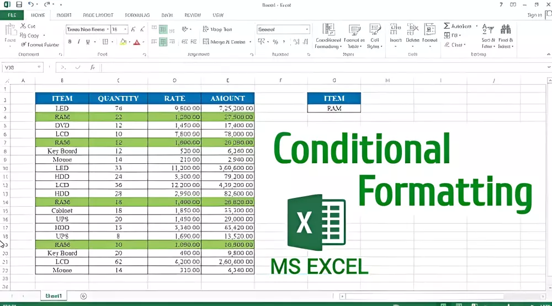Click the Borders icon

coord(105,42)
